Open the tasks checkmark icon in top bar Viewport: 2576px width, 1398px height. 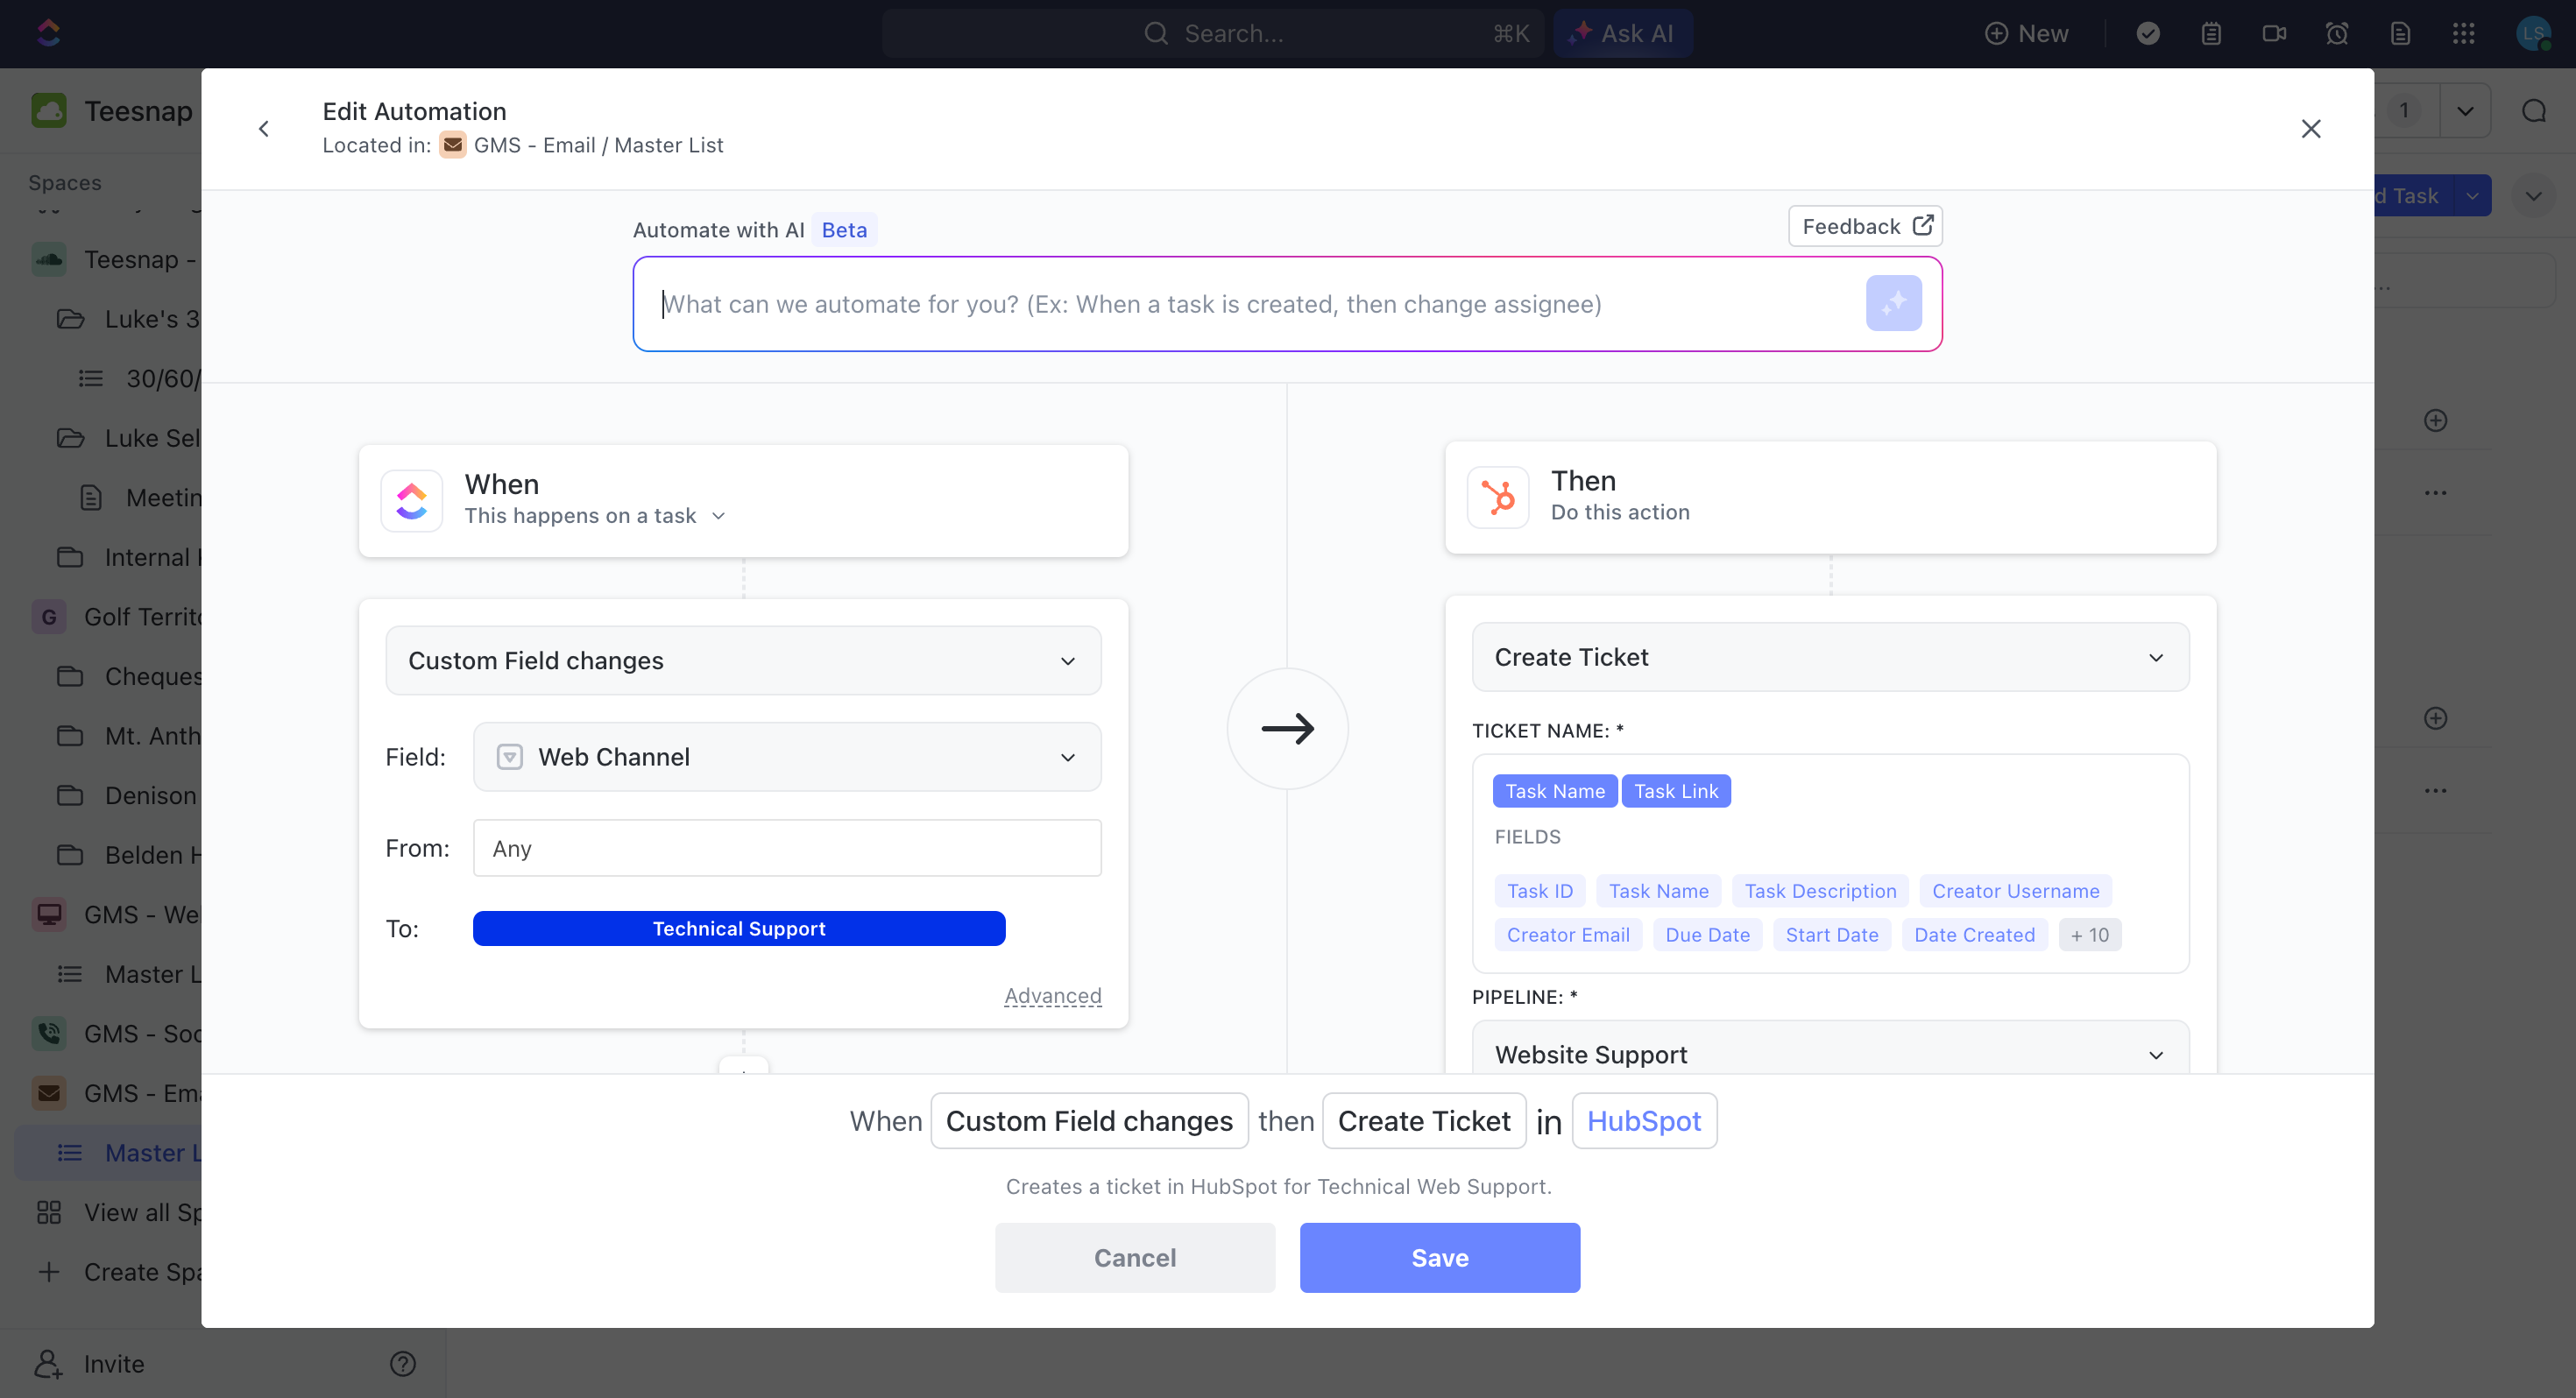pos(2148,33)
